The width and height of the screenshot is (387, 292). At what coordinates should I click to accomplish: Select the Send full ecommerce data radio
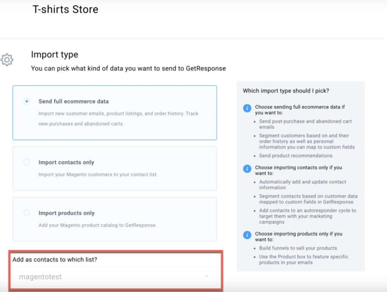27,101
